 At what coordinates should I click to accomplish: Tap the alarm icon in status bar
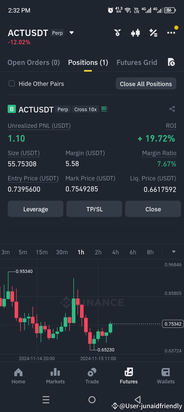[110, 10]
